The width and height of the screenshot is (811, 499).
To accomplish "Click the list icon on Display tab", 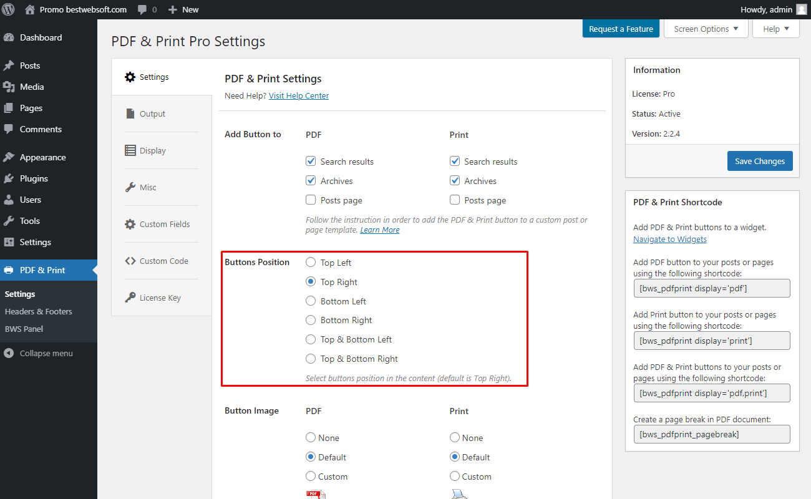I will pos(130,150).
